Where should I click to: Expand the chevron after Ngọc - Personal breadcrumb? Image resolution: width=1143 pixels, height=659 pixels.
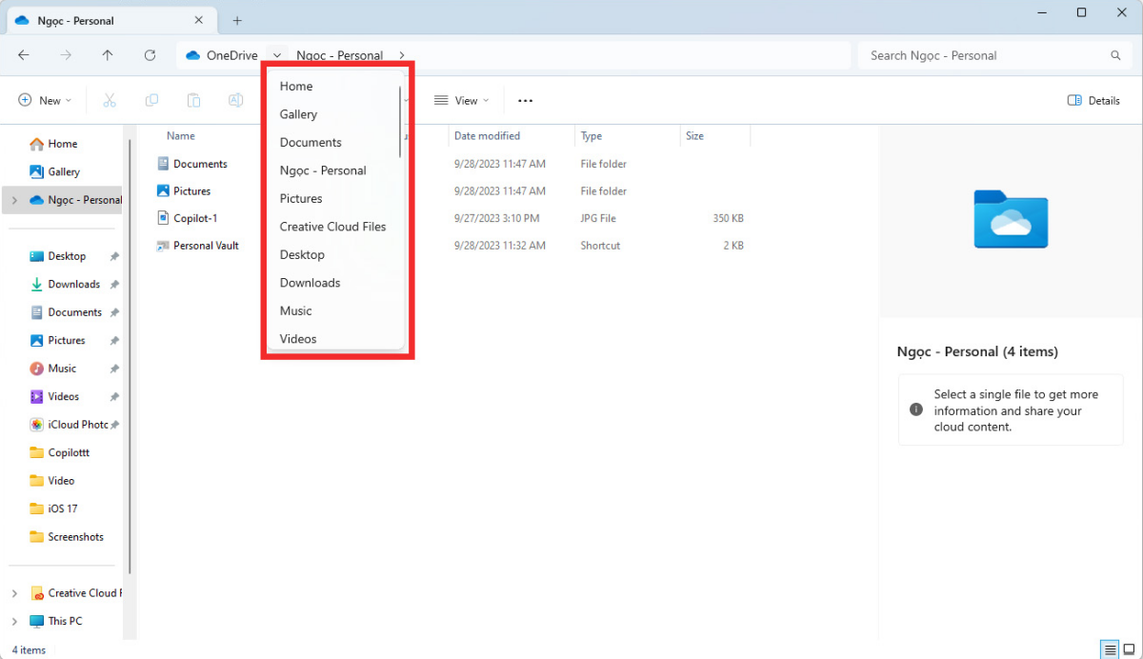pyautogui.click(x=402, y=55)
